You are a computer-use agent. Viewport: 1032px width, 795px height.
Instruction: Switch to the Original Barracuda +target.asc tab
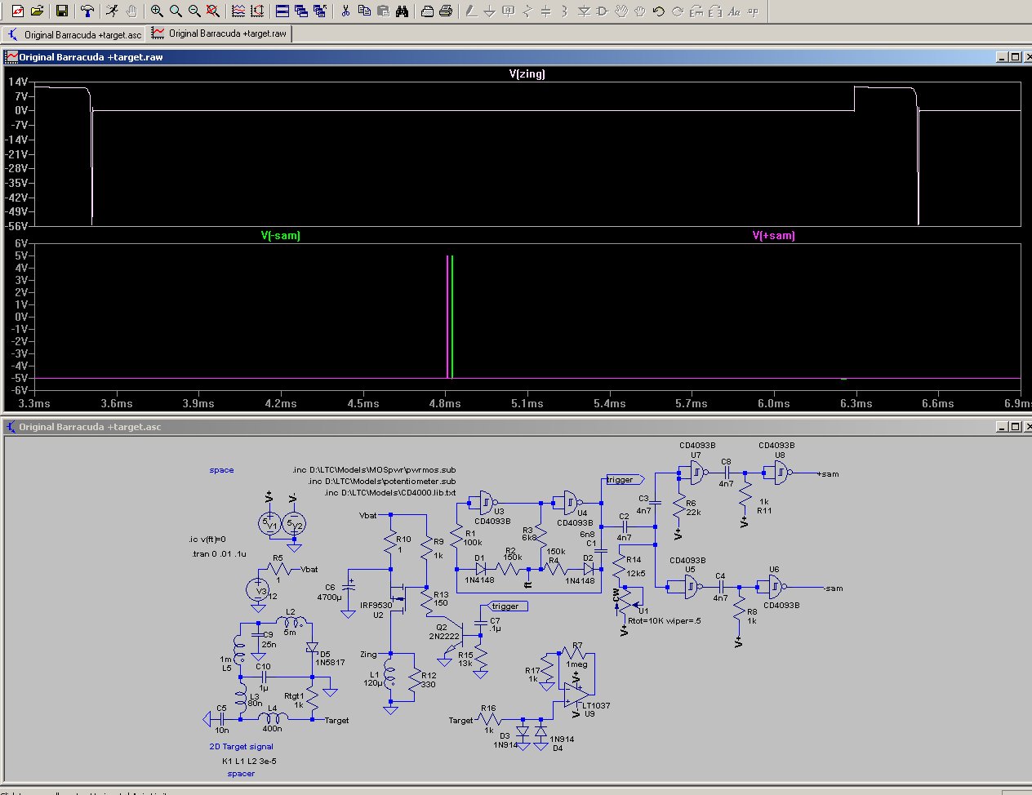tap(73, 34)
